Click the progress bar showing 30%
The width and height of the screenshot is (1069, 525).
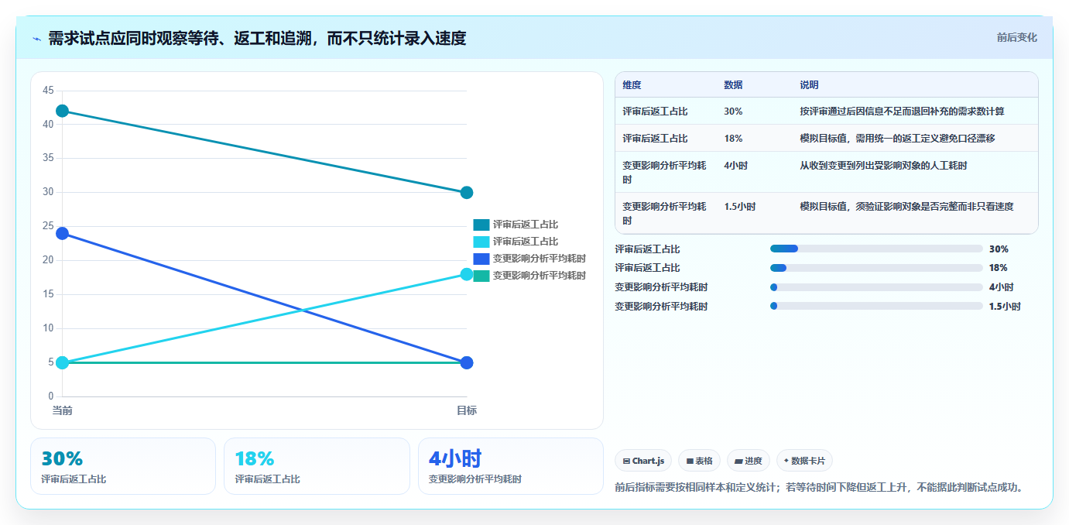click(x=876, y=249)
